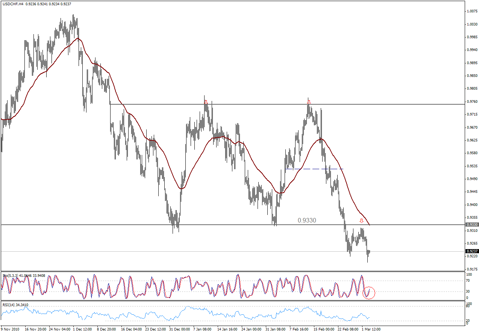Click the 24 Nov 04:00 time axis label

59,329
